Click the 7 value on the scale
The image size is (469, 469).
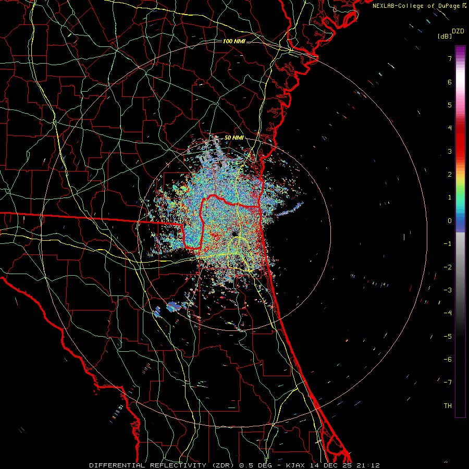click(x=450, y=58)
